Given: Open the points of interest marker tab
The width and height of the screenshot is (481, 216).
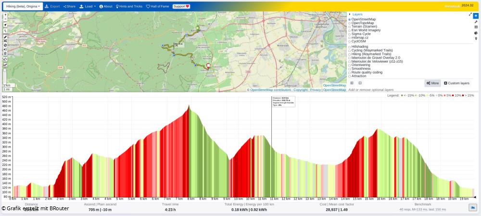Looking at the screenshot, I should 476,39.
